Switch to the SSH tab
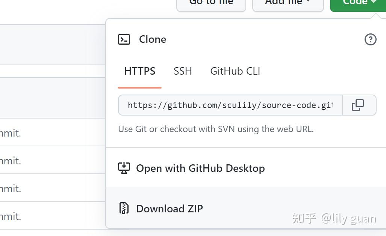Screen dimensions: 386x236 click(183, 71)
